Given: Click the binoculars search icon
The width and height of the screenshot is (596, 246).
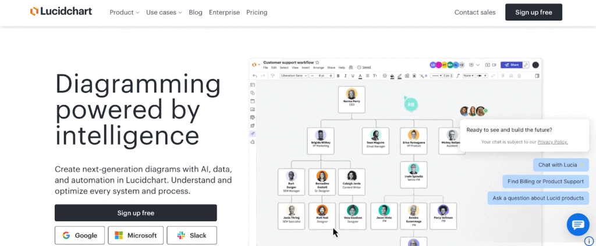Looking at the screenshot, I should click(351, 67).
